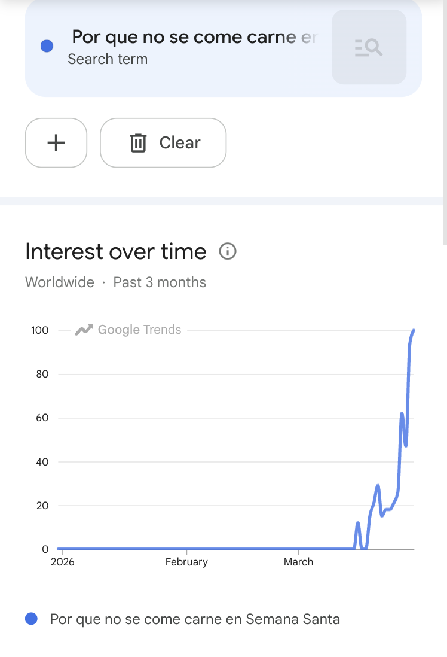Add a comparison with the plus button
The height and width of the screenshot is (657, 447).
pyautogui.click(x=56, y=143)
